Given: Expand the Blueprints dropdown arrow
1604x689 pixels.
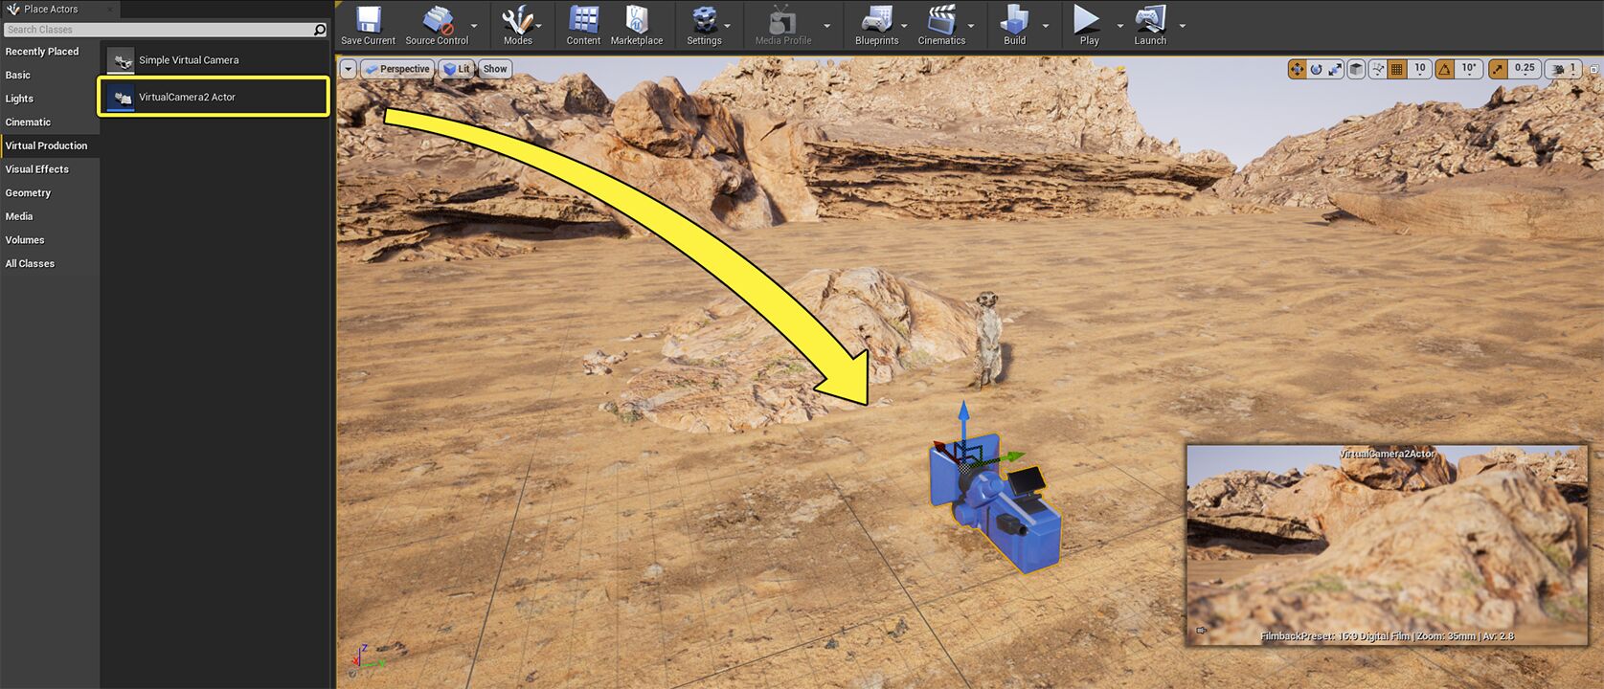Looking at the screenshot, I should [x=904, y=26].
